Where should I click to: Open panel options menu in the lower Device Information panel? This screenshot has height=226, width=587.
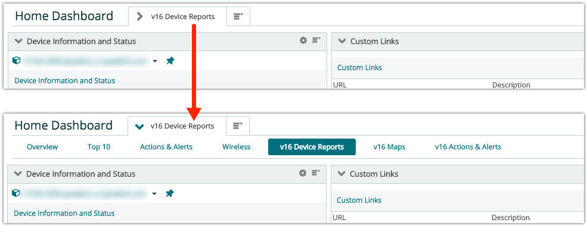click(316, 172)
